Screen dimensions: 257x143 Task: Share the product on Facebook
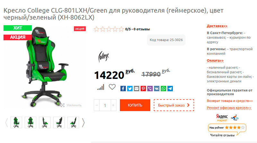point(123,88)
